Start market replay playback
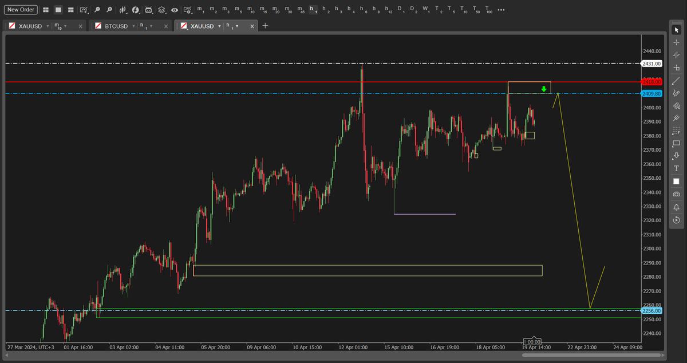 click(676, 220)
